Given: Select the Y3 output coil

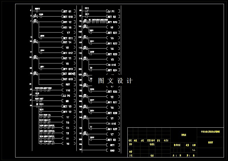Looking at the screenshot, I should [113, 59].
